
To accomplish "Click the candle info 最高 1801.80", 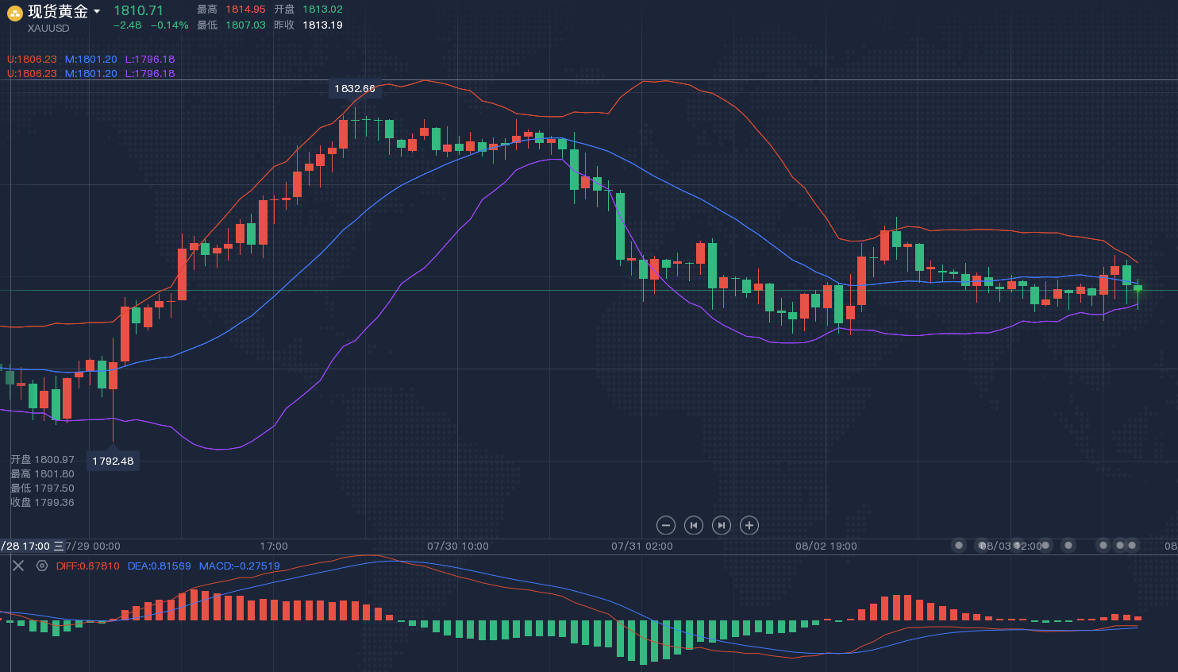I will click(42, 474).
